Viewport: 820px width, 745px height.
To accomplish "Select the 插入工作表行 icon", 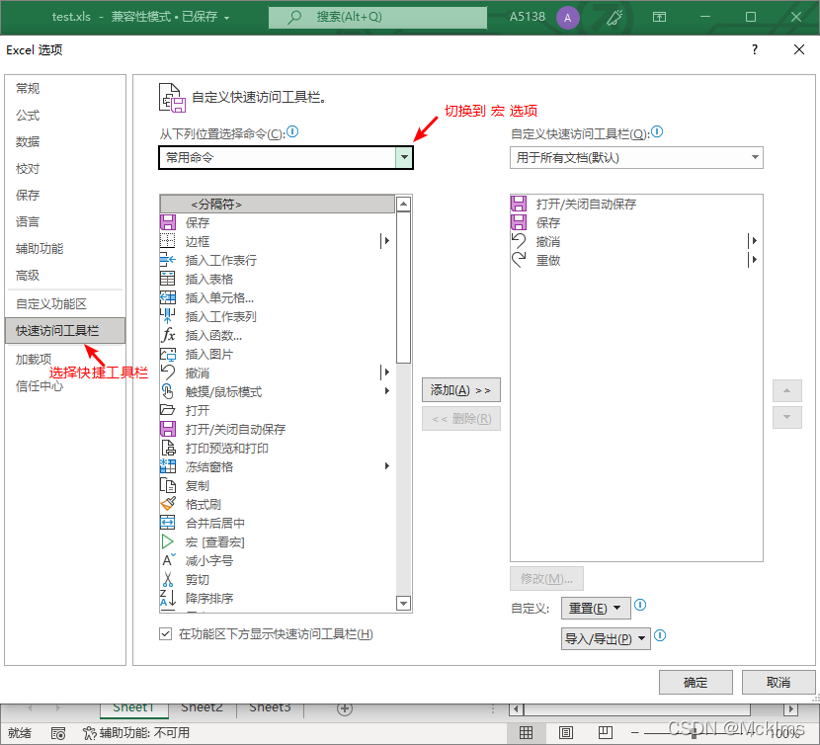I will coord(167,260).
